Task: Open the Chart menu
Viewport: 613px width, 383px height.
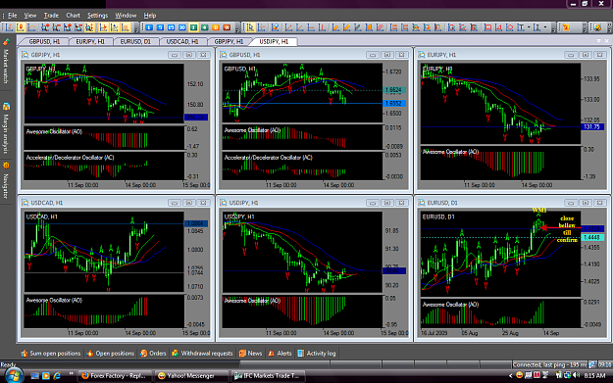Action: pyautogui.click(x=74, y=16)
